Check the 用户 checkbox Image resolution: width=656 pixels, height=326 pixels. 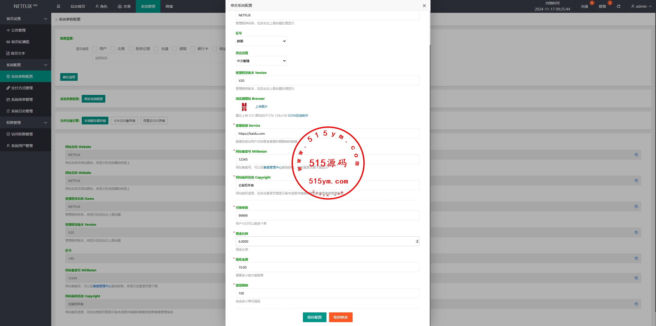[95, 49]
